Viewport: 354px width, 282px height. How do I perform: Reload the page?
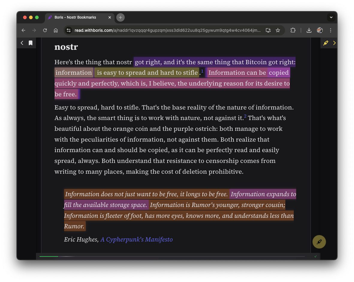pyautogui.click(x=45, y=30)
